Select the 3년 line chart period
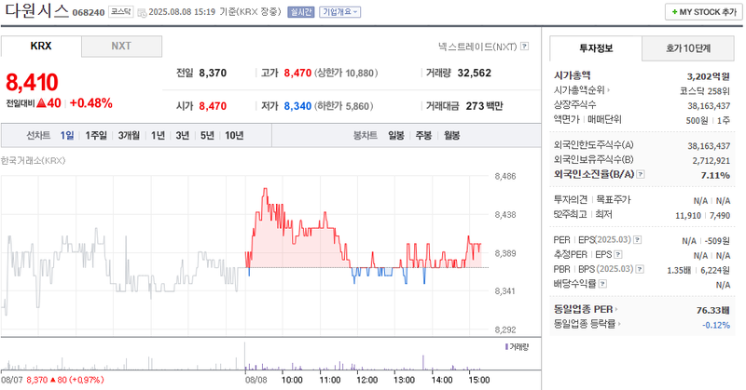Viewport: 746px width, 390px height. coord(183,135)
